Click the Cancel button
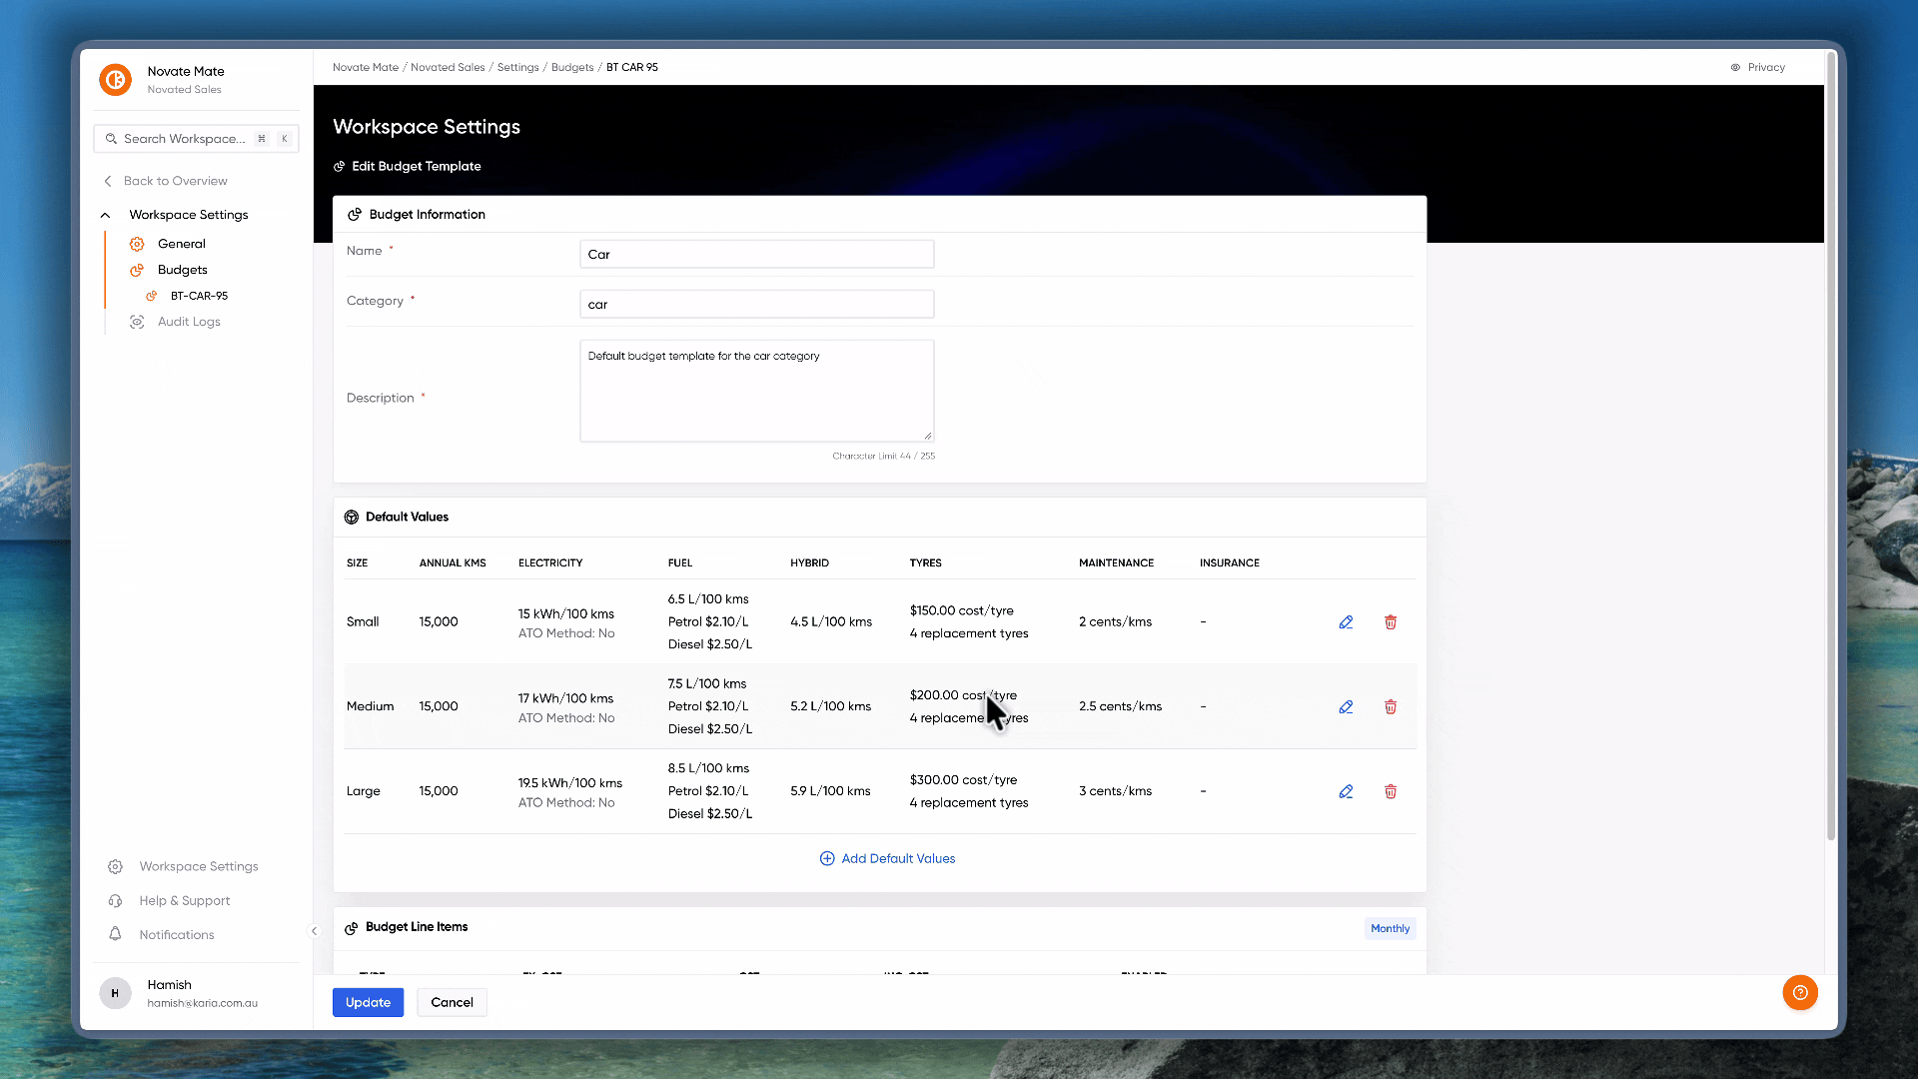 click(452, 1002)
